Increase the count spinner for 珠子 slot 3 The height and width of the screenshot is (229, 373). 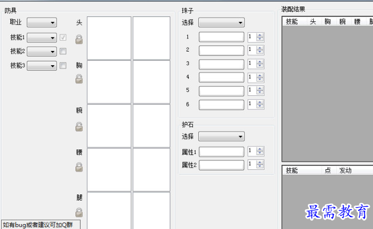click(260, 62)
